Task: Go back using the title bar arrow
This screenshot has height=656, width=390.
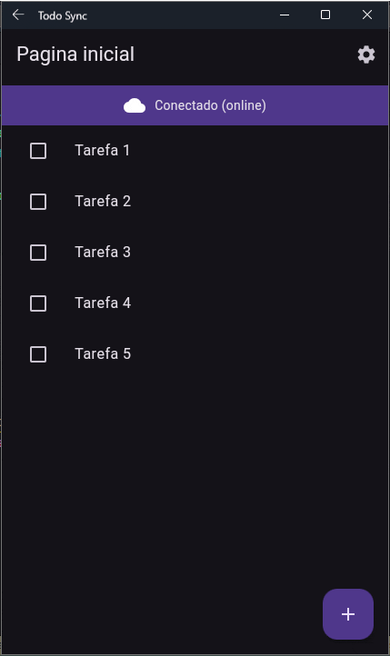Action: click(x=18, y=15)
